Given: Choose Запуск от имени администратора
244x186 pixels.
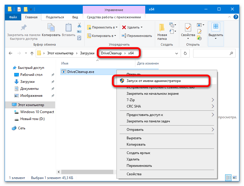Looking at the screenshot, I should [x=167, y=81].
